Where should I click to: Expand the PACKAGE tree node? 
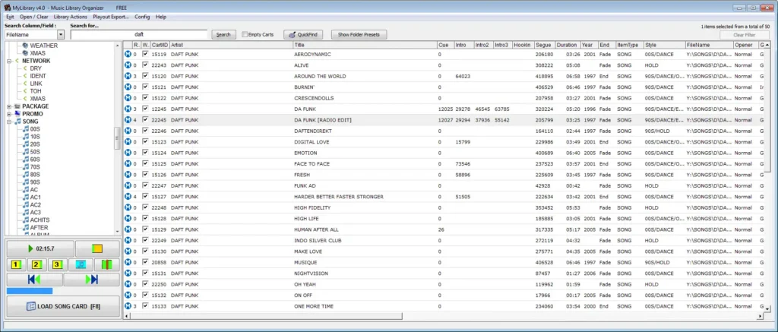click(9, 106)
